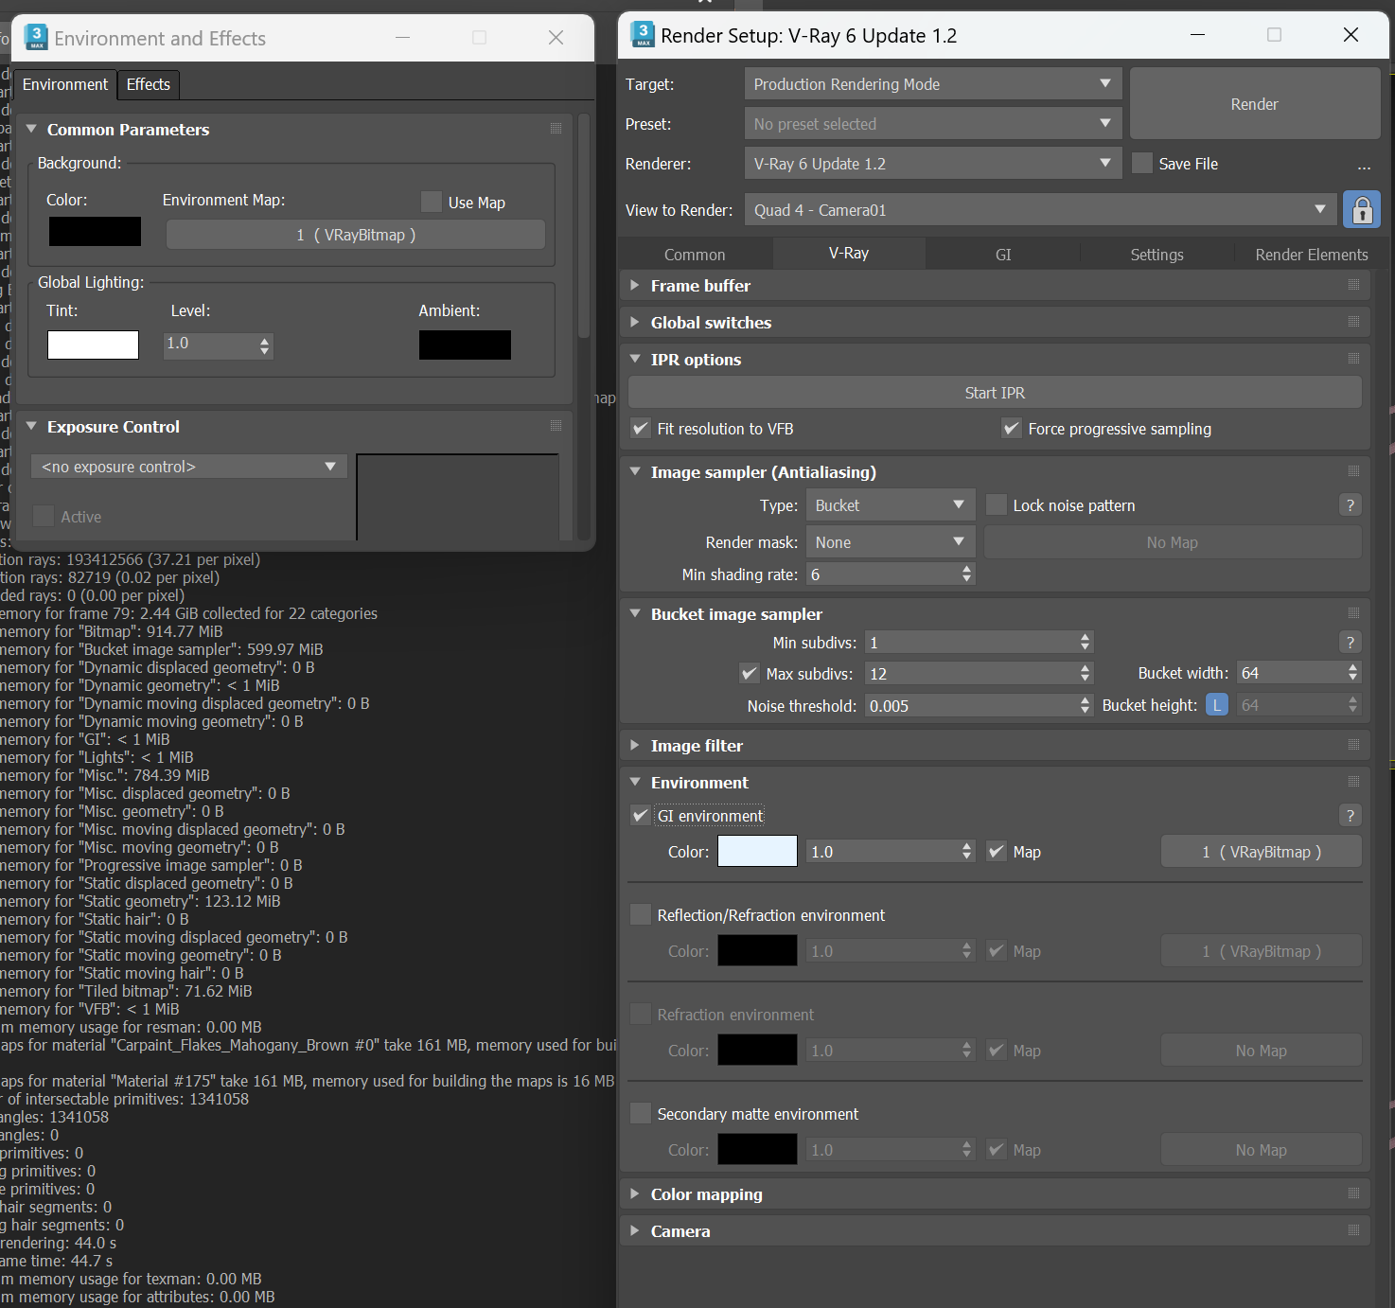Open the View to Render dropdown
The width and height of the screenshot is (1395, 1308).
tap(1040, 209)
